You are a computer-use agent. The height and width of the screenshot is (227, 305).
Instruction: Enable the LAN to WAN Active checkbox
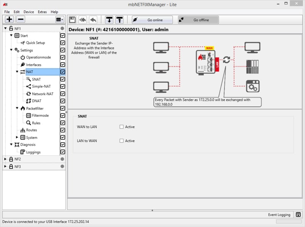tap(122, 141)
